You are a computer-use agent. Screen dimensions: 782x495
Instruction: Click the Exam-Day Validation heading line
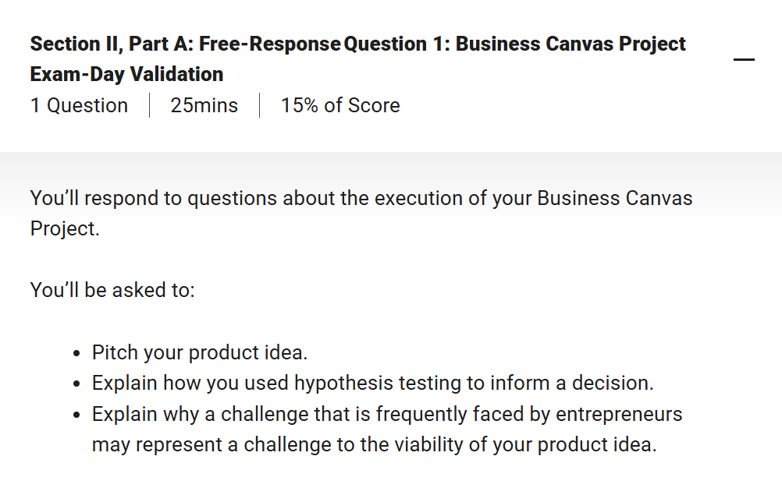coord(126,74)
